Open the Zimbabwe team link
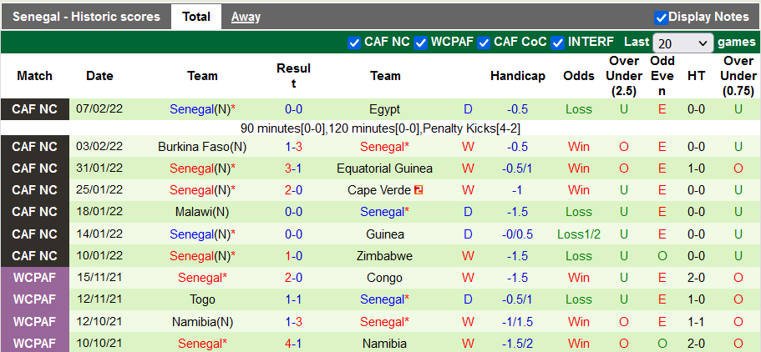 coord(384,256)
